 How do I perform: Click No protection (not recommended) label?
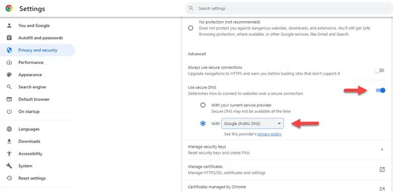point(230,22)
